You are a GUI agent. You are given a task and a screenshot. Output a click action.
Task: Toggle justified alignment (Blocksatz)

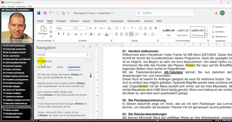tap(131, 34)
